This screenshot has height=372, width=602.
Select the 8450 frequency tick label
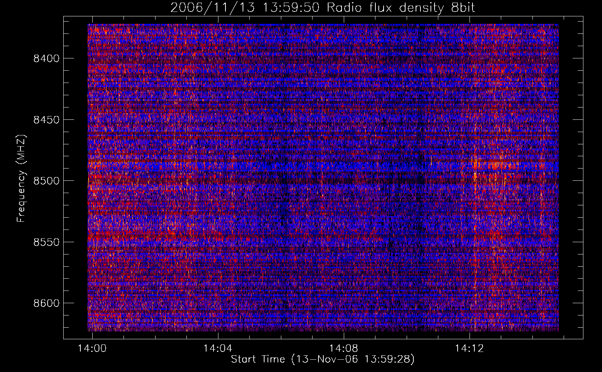(x=46, y=120)
